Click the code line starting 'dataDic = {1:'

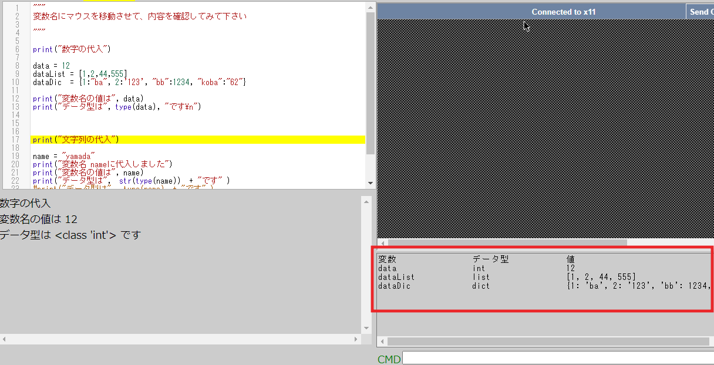[x=139, y=82]
